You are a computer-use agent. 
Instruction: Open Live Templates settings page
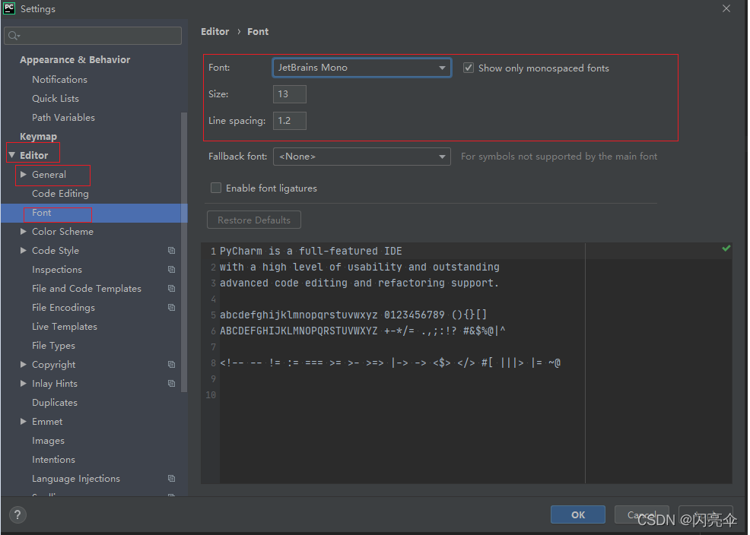pos(65,327)
